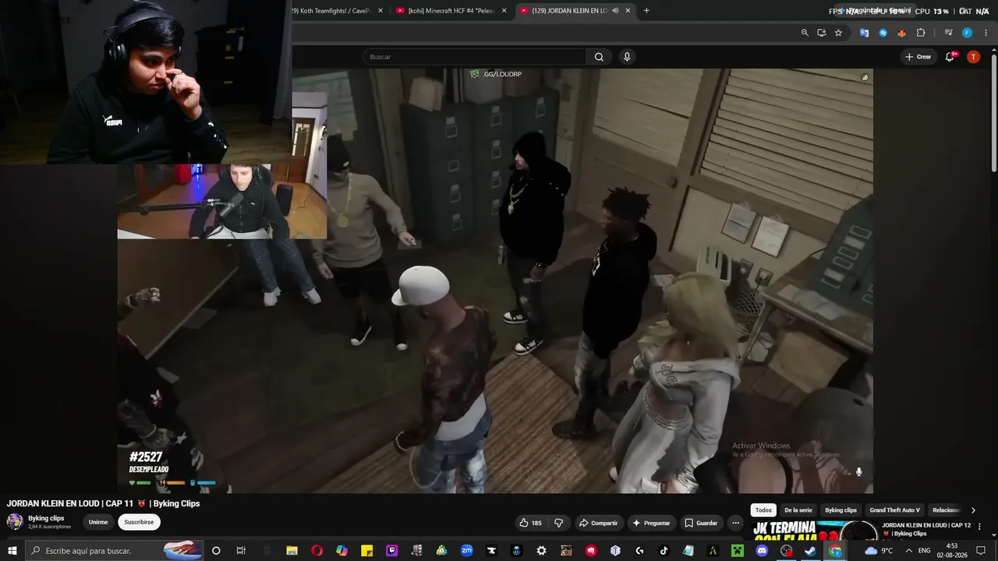Like the video with thumbs up

click(532, 523)
